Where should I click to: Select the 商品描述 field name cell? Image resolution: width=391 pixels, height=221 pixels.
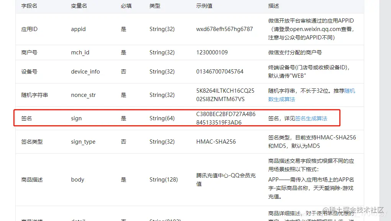coord(32,180)
